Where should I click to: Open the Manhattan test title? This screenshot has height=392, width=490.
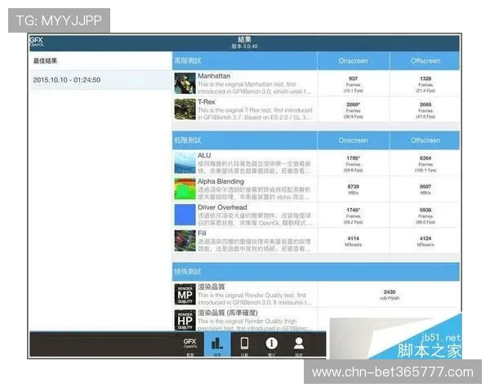tap(214, 76)
